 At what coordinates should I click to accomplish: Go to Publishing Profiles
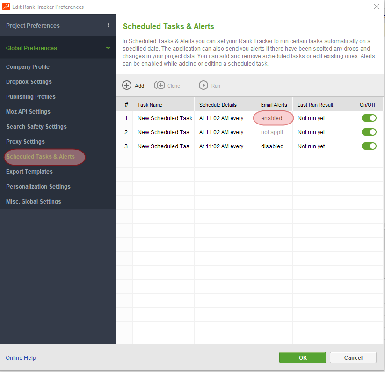pos(31,97)
